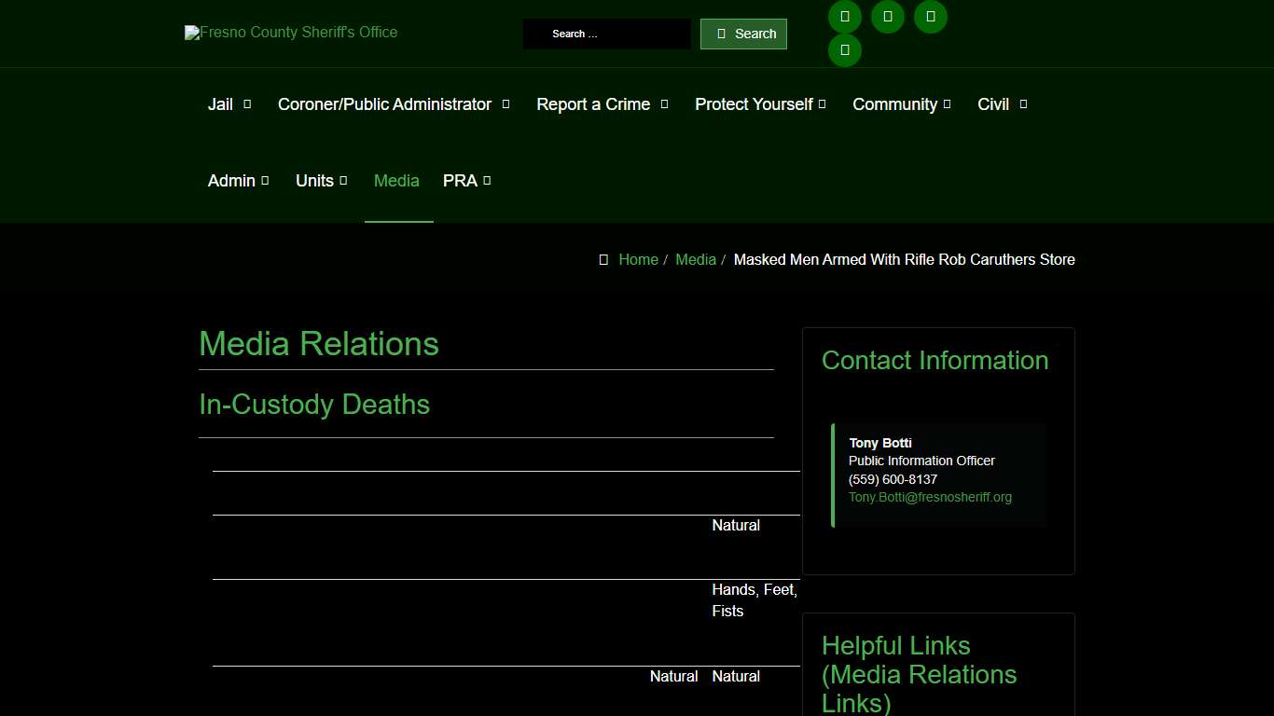Viewport: 1274px width, 716px height.
Task: Click the rightmost top-row green circle social icon
Action: [931, 17]
